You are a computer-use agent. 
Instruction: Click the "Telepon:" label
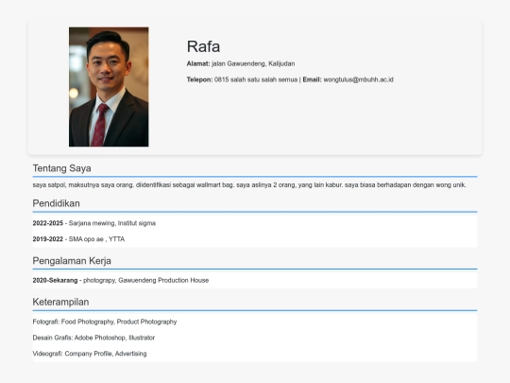tap(199, 79)
